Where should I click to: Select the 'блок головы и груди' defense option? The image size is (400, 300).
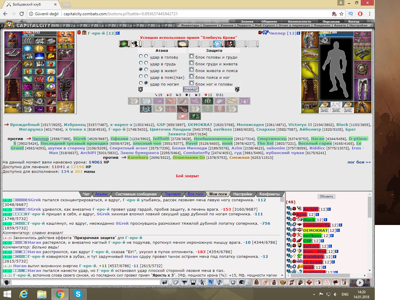[192, 56]
